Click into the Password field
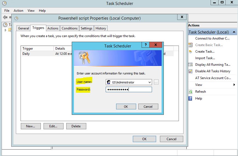 (129, 89)
